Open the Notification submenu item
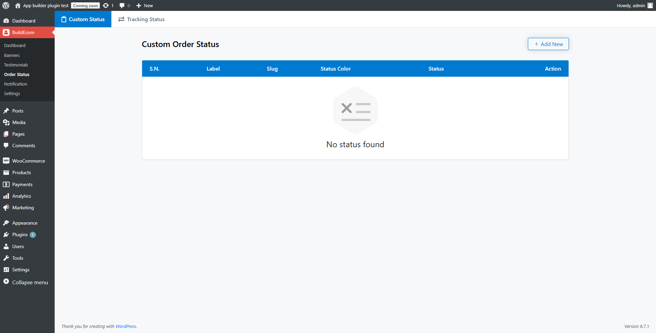The image size is (656, 333). click(x=15, y=84)
